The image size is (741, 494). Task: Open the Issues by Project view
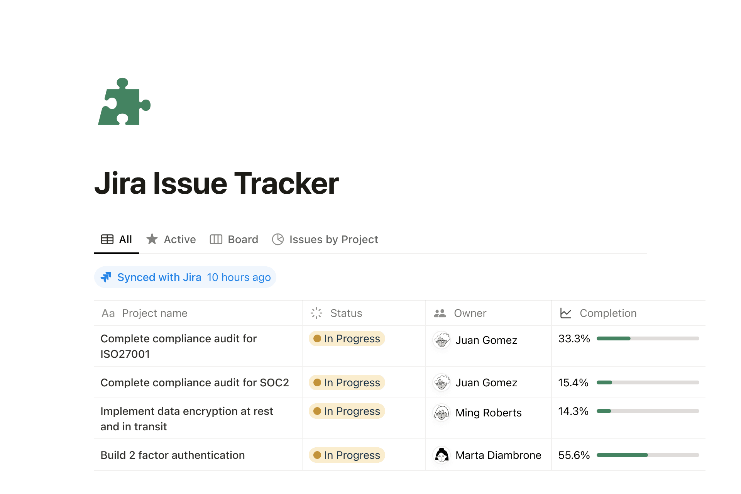tap(333, 239)
